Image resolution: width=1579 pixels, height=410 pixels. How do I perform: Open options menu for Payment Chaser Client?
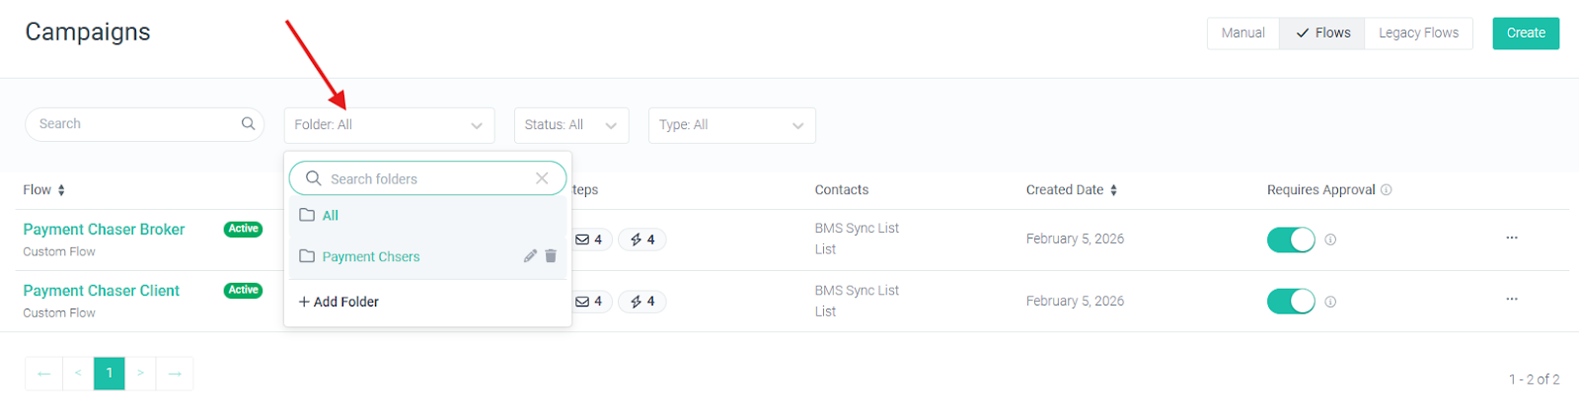1511,299
